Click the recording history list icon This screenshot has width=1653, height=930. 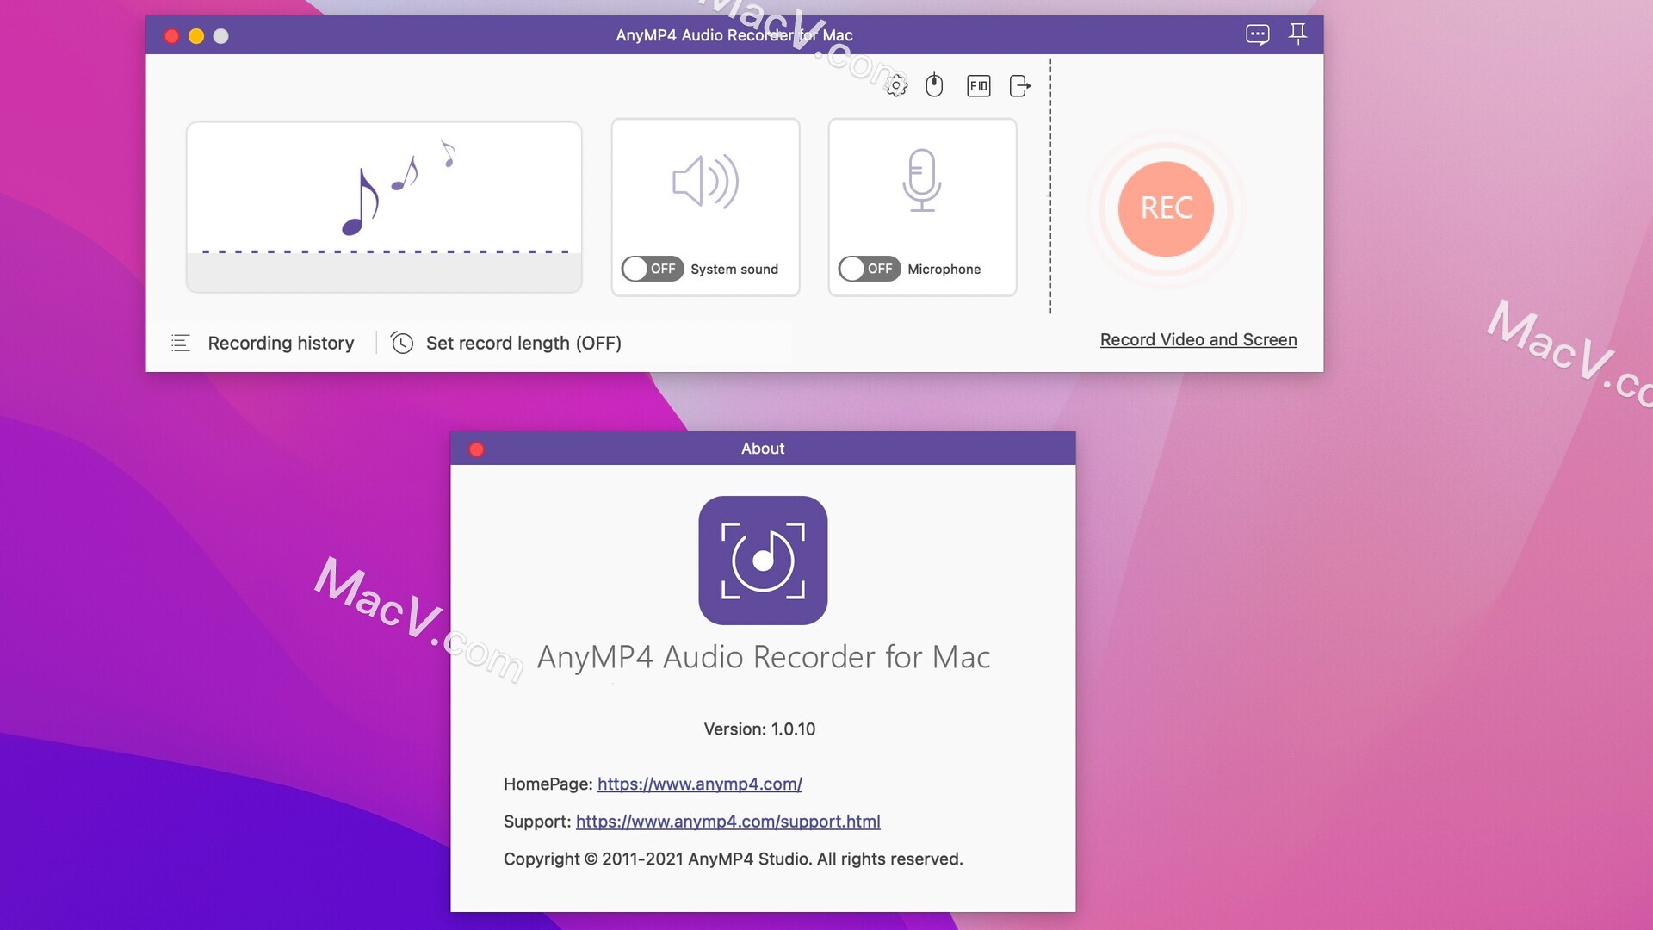[x=178, y=343]
